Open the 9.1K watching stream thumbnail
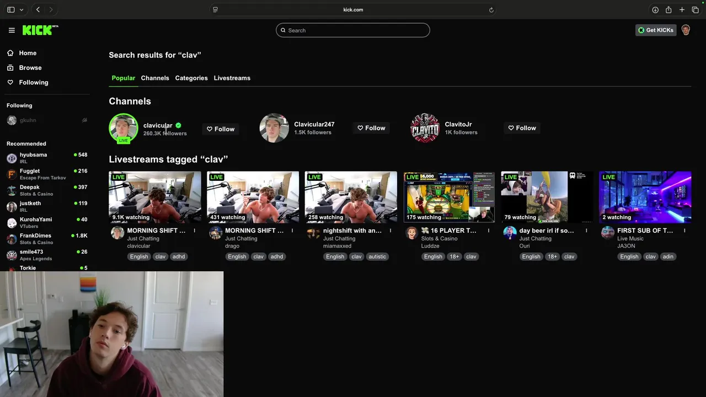The width and height of the screenshot is (706, 397). [155, 197]
